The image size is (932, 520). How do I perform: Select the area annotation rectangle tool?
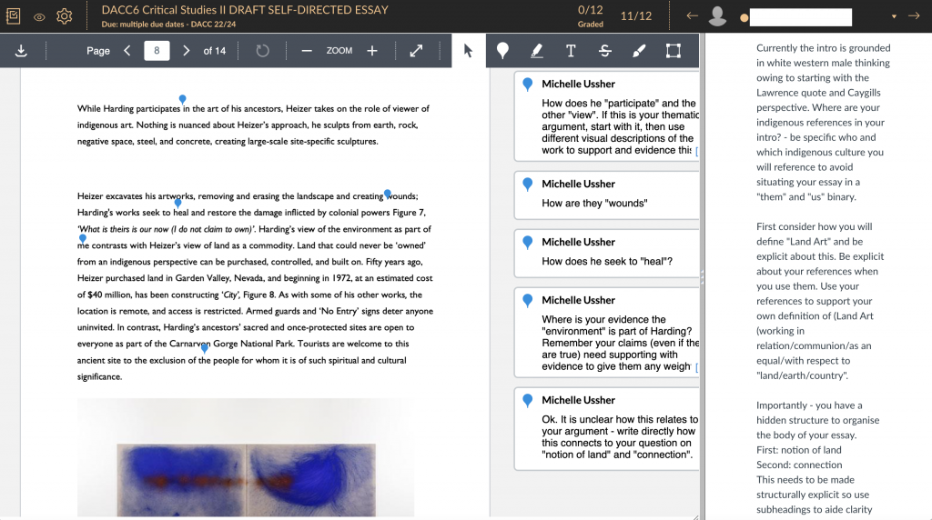click(x=674, y=51)
